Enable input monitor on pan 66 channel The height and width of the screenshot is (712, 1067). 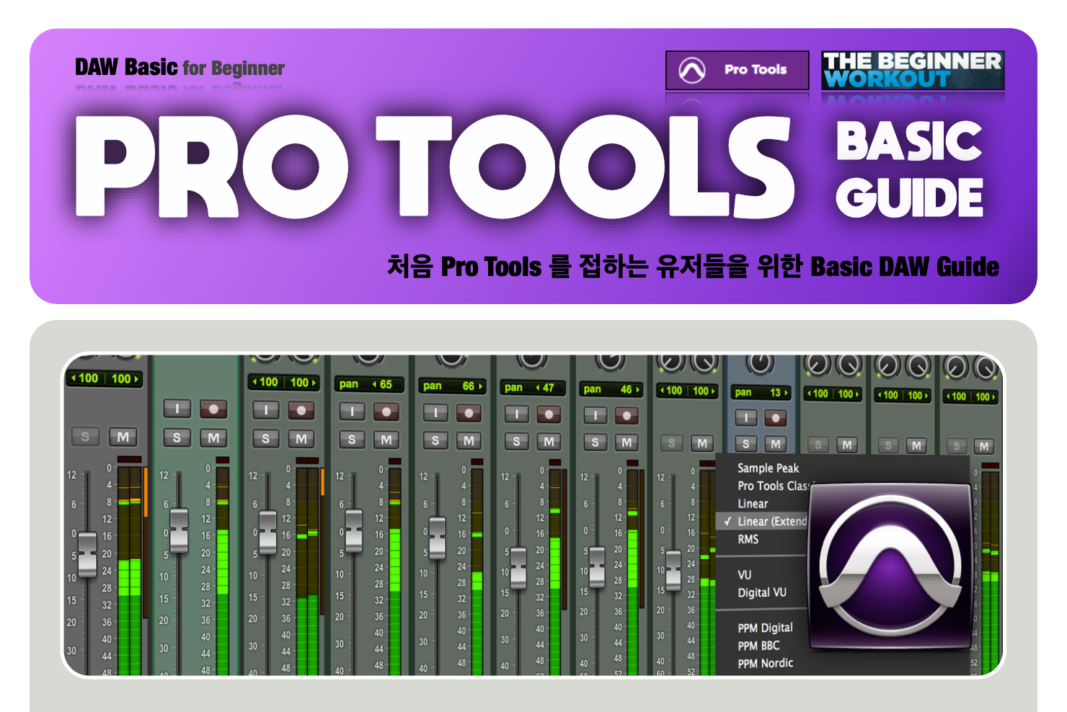coord(435,413)
